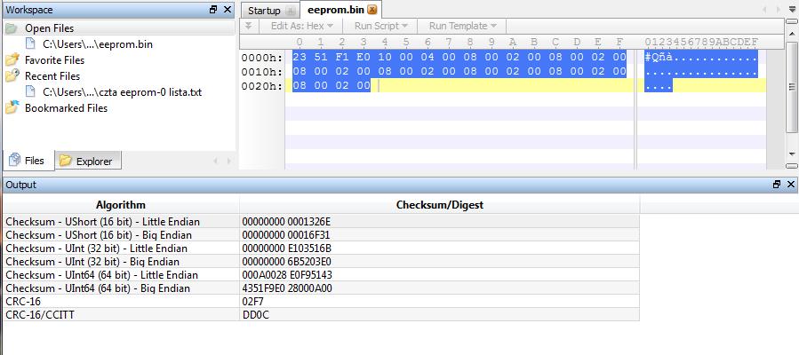Image resolution: width=799 pixels, height=355 pixels.
Task: Click checksum value 00000000 6B5203E0
Action: point(287,262)
